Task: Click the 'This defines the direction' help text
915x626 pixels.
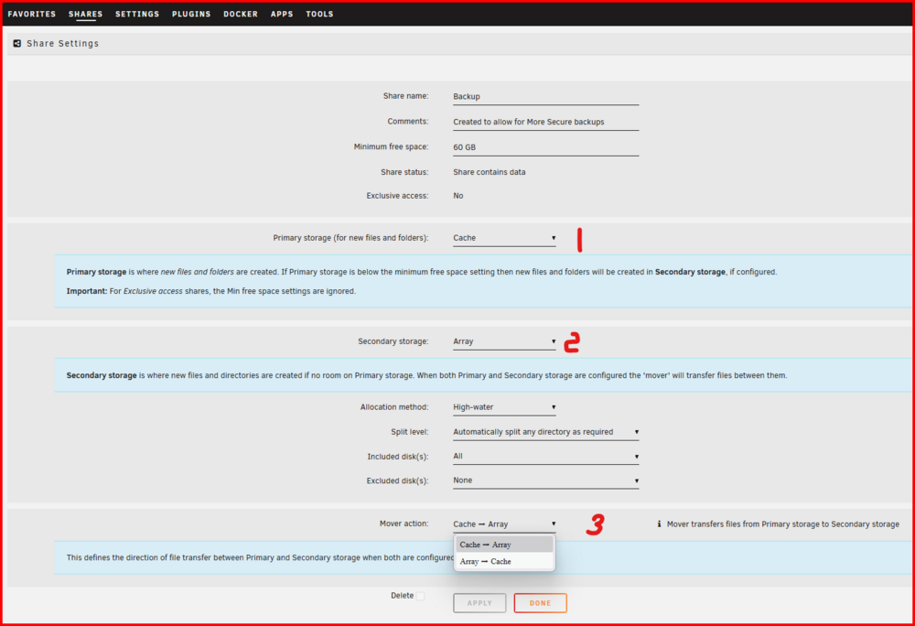Action: (x=260, y=557)
